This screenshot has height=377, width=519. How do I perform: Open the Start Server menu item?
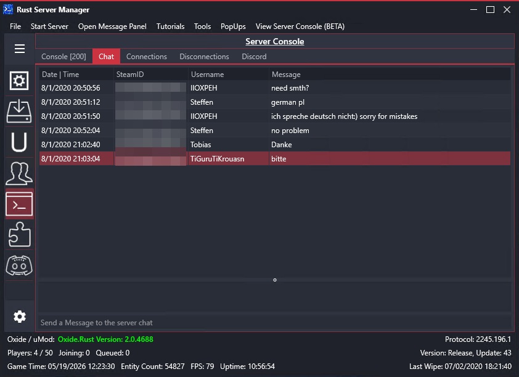coord(49,26)
